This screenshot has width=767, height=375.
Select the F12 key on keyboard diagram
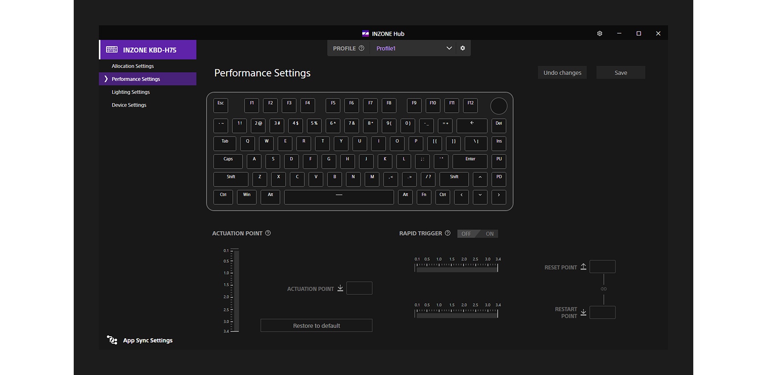[470, 105]
